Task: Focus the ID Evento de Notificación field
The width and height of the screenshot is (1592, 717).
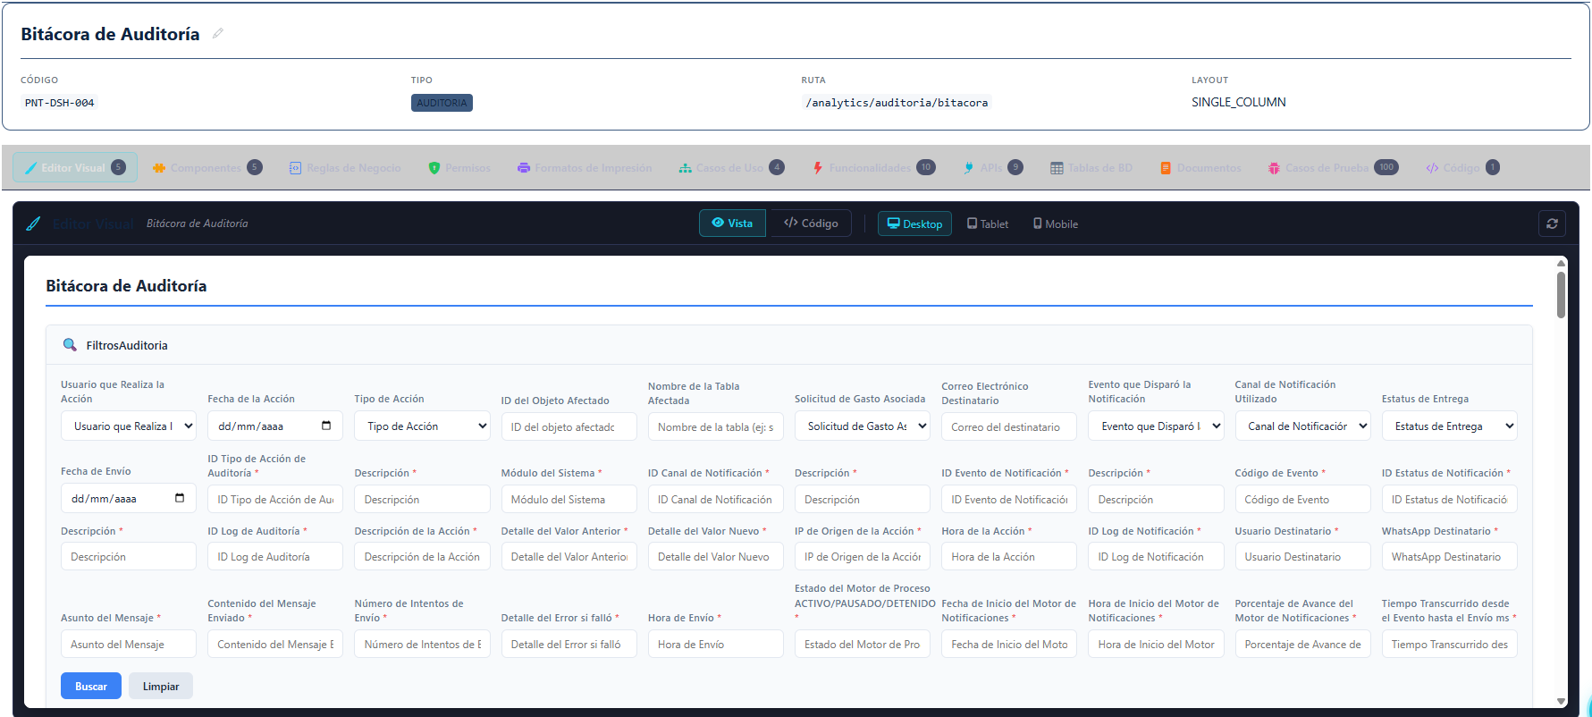Action: click(1009, 499)
